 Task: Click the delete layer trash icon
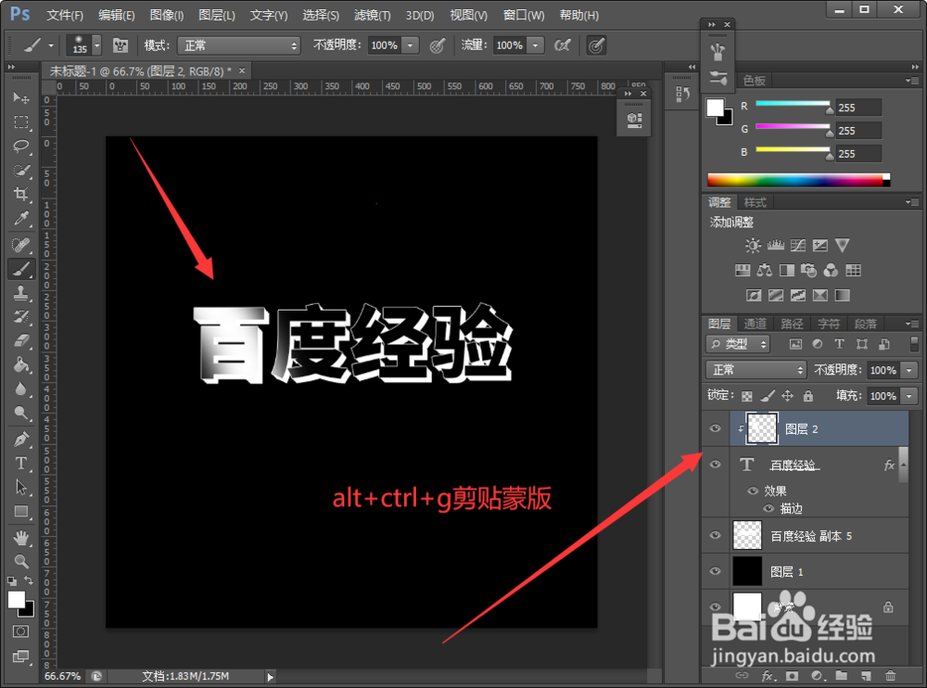[890, 676]
